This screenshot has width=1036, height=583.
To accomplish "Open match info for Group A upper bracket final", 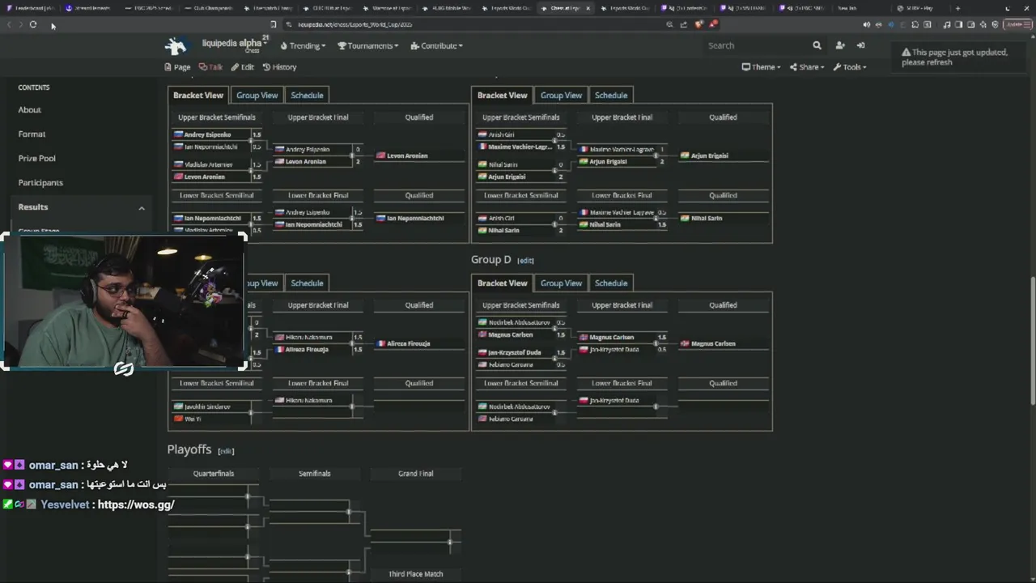I will click(x=352, y=155).
